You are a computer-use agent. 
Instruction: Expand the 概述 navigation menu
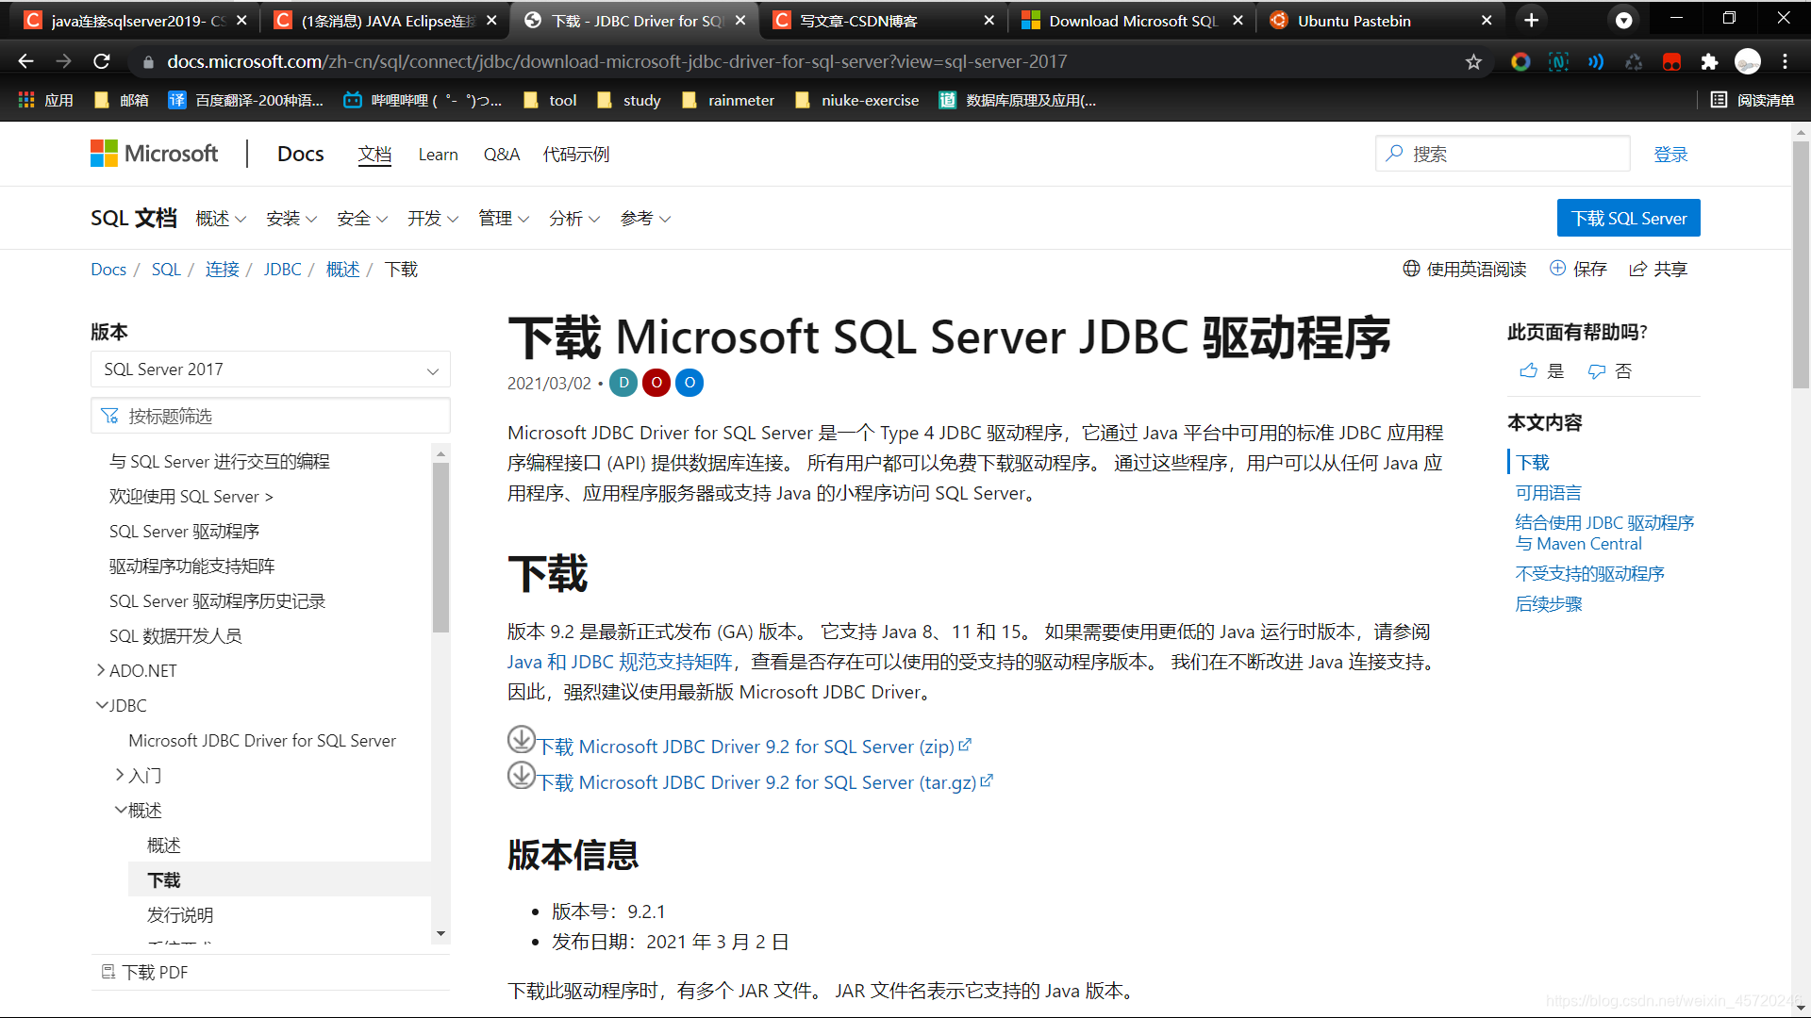pos(221,219)
